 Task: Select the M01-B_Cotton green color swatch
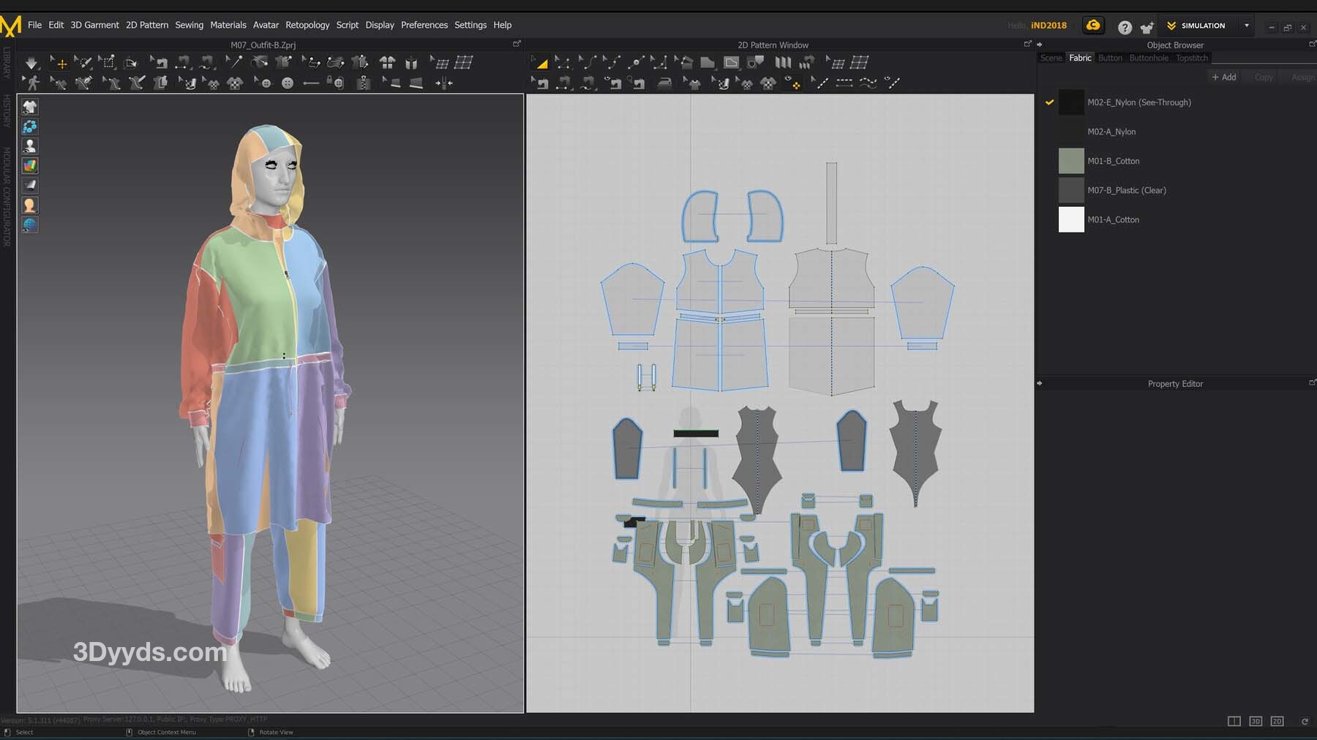tap(1071, 161)
